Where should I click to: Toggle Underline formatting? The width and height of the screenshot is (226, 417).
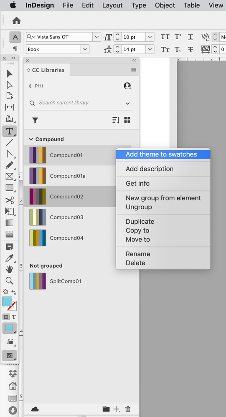pos(190,37)
